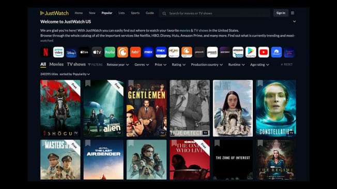The width and height of the screenshot is (337, 189).
Task: Select the All content tab
Action: pos(43,64)
